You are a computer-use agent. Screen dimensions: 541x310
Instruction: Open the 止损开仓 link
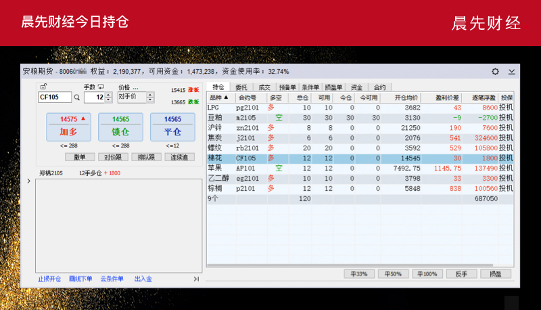[49, 279]
